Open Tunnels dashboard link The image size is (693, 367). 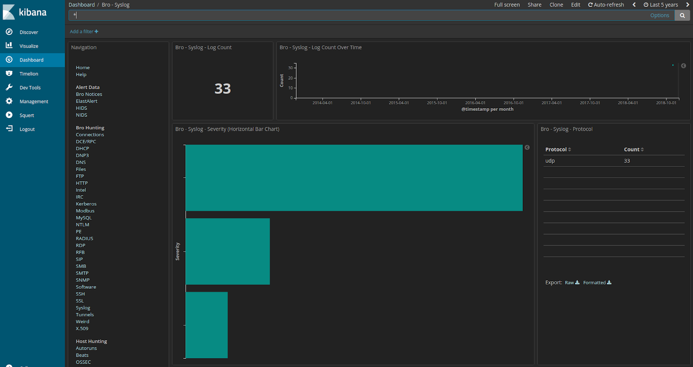click(x=84, y=315)
